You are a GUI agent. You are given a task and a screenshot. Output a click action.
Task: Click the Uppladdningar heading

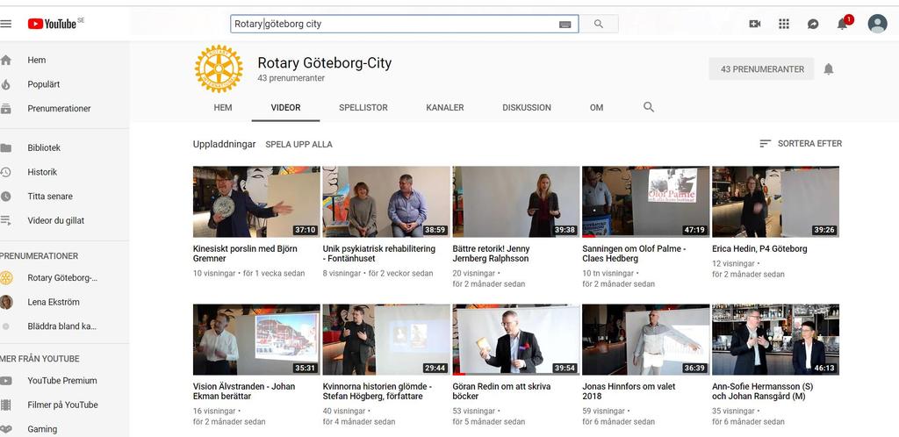coord(224,144)
